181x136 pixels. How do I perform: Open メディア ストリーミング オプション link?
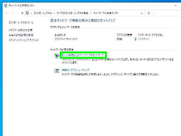click(24, 40)
